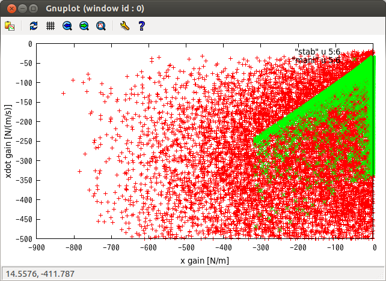The height and width of the screenshot is (281, 386).
Task: Click the Replot refresh icon
Action: tap(34, 26)
